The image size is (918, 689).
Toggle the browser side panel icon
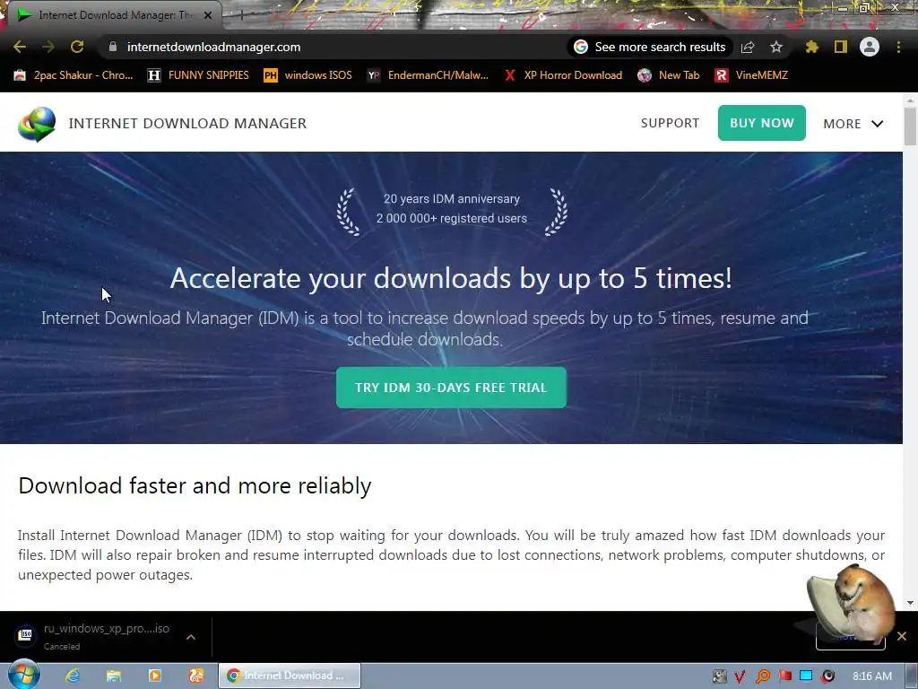(841, 47)
